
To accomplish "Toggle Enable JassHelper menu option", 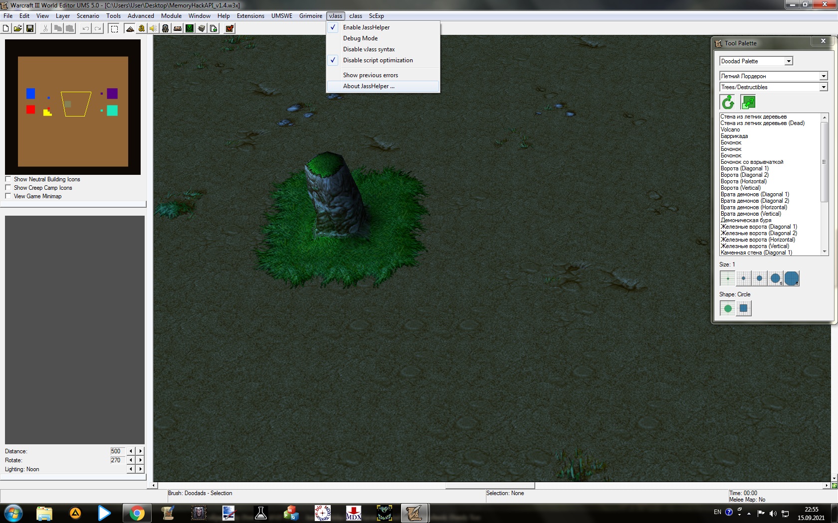I will (383, 27).
